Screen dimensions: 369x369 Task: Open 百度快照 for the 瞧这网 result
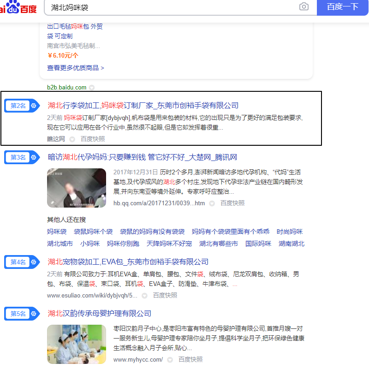coord(93,139)
